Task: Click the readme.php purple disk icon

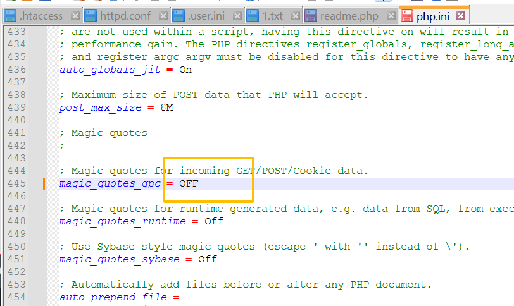Action: [x=311, y=16]
